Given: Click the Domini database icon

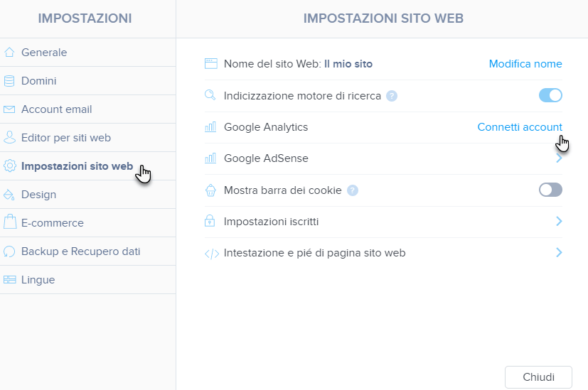Looking at the screenshot, I should tap(9, 81).
